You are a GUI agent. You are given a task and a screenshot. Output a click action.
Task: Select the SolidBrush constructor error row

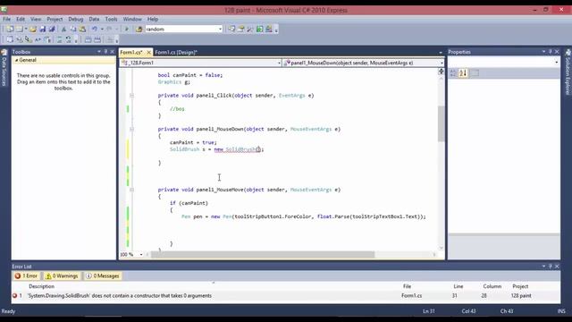pos(286,296)
